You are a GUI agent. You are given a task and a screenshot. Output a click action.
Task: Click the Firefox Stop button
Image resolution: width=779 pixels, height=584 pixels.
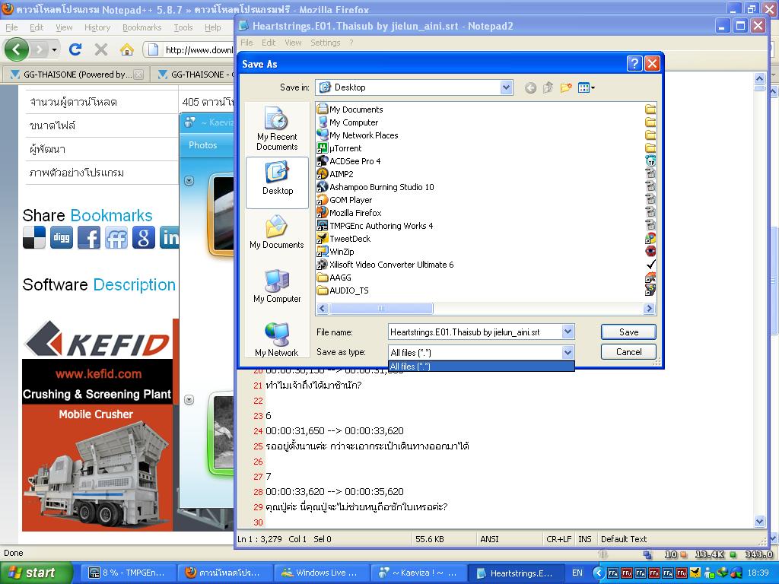point(101,49)
